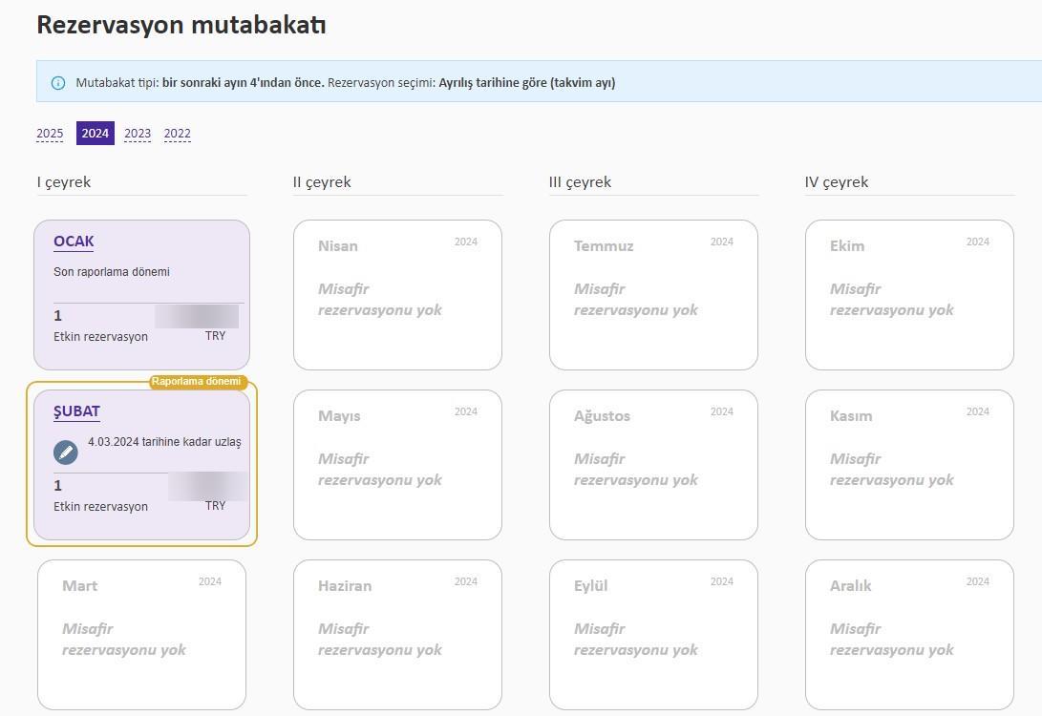Switch to year 2025
This screenshot has height=716, width=1042.
point(50,134)
